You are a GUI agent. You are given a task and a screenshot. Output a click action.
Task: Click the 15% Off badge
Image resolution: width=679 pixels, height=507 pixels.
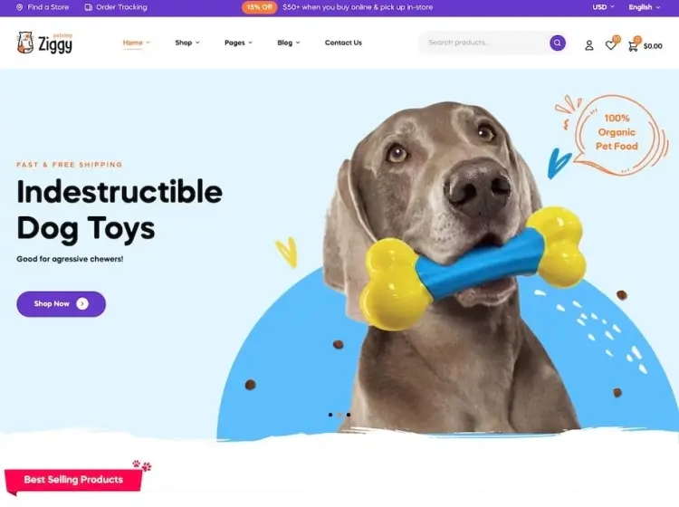[260, 7]
